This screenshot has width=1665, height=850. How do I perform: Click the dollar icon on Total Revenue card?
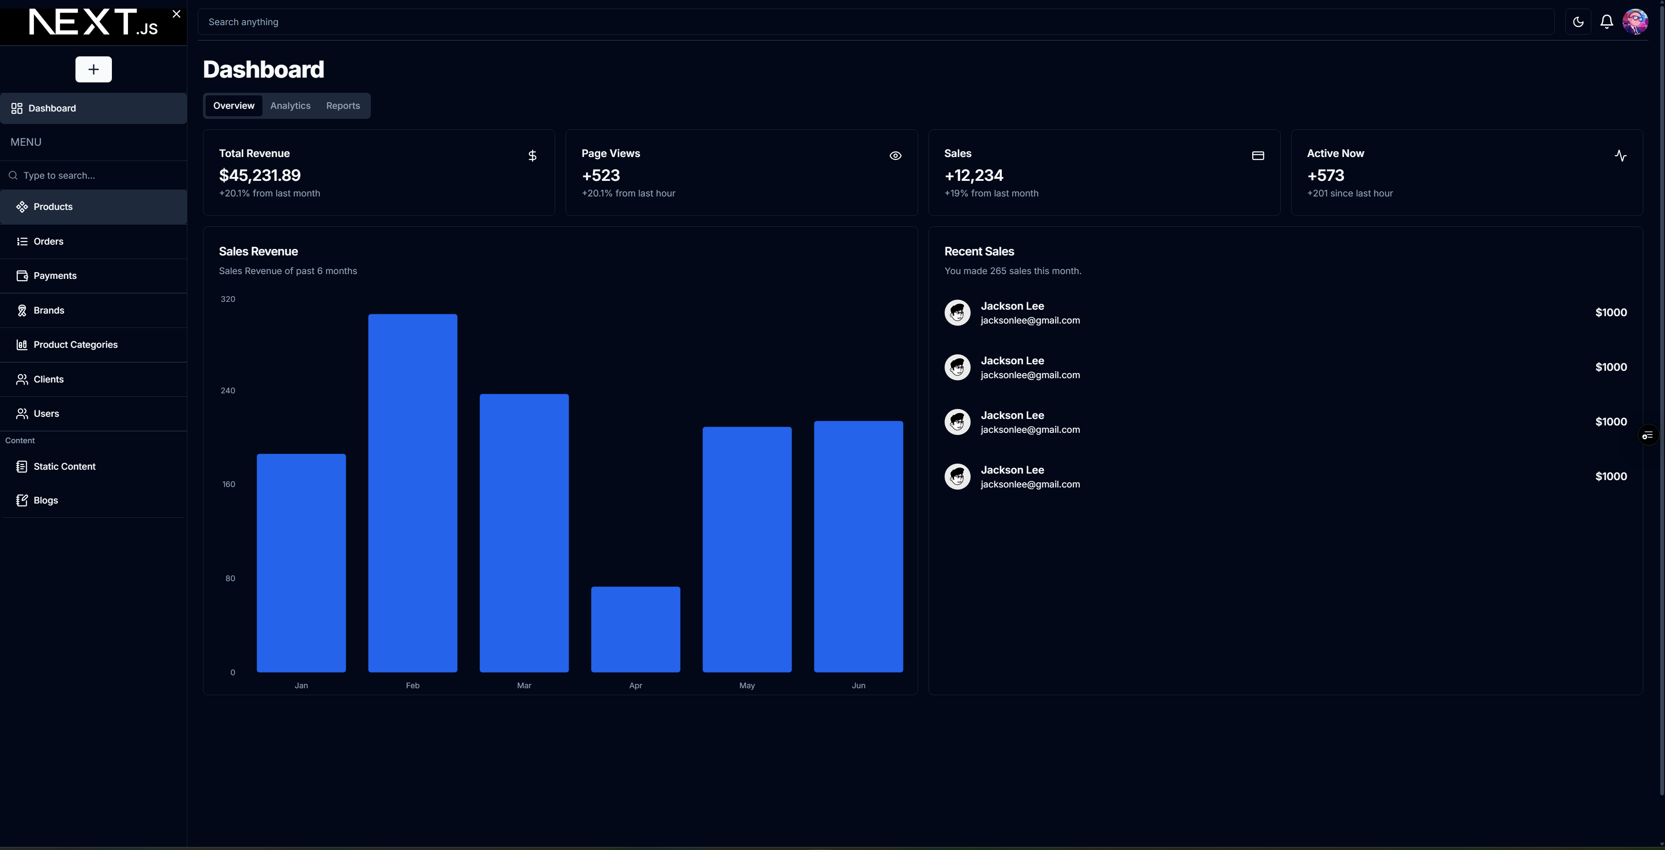[x=532, y=156]
